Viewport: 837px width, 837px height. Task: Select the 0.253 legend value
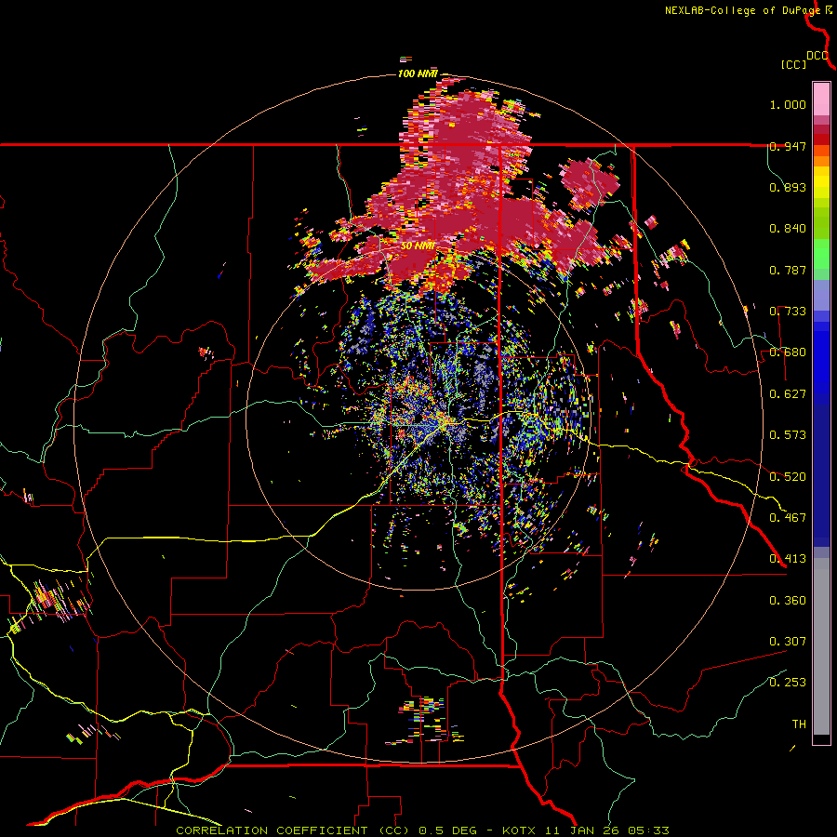pyautogui.click(x=788, y=683)
